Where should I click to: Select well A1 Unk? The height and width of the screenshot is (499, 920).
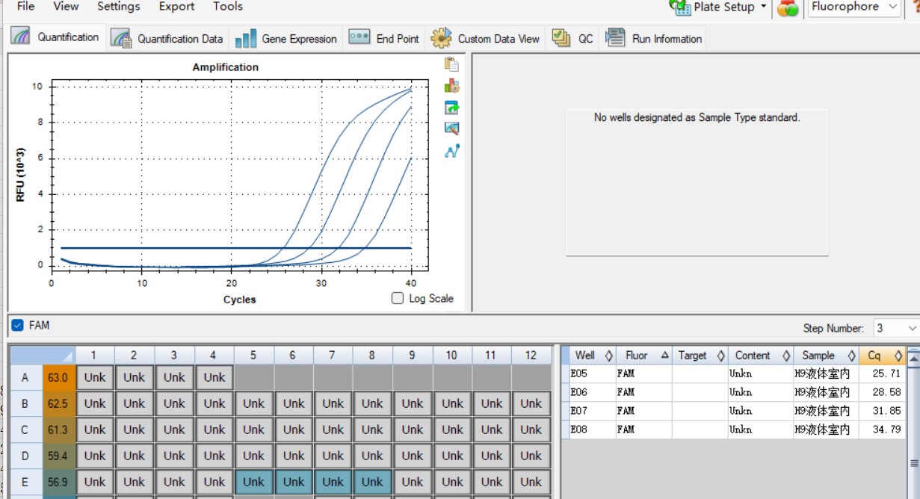[x=95, y=378]
